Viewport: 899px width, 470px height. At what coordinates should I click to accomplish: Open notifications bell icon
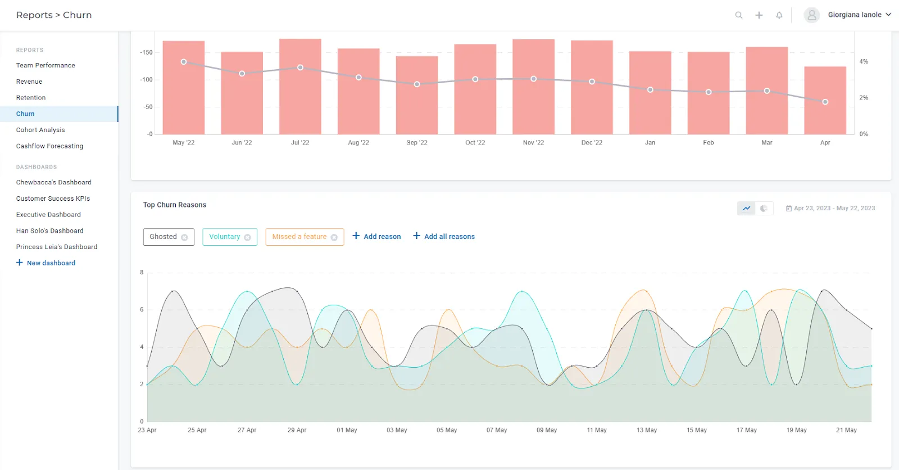click(779, 15)
